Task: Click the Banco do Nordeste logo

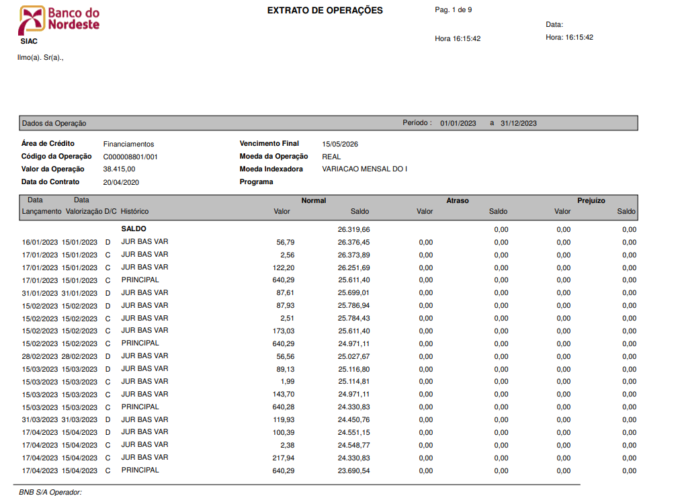Action: click(x=59, y=19)
